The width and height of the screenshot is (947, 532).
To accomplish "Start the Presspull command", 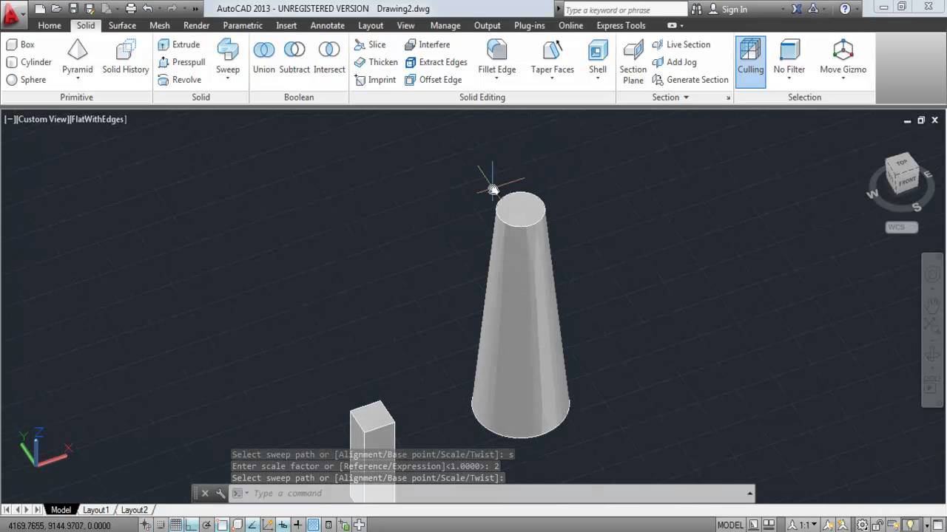I will pos(181,62).
